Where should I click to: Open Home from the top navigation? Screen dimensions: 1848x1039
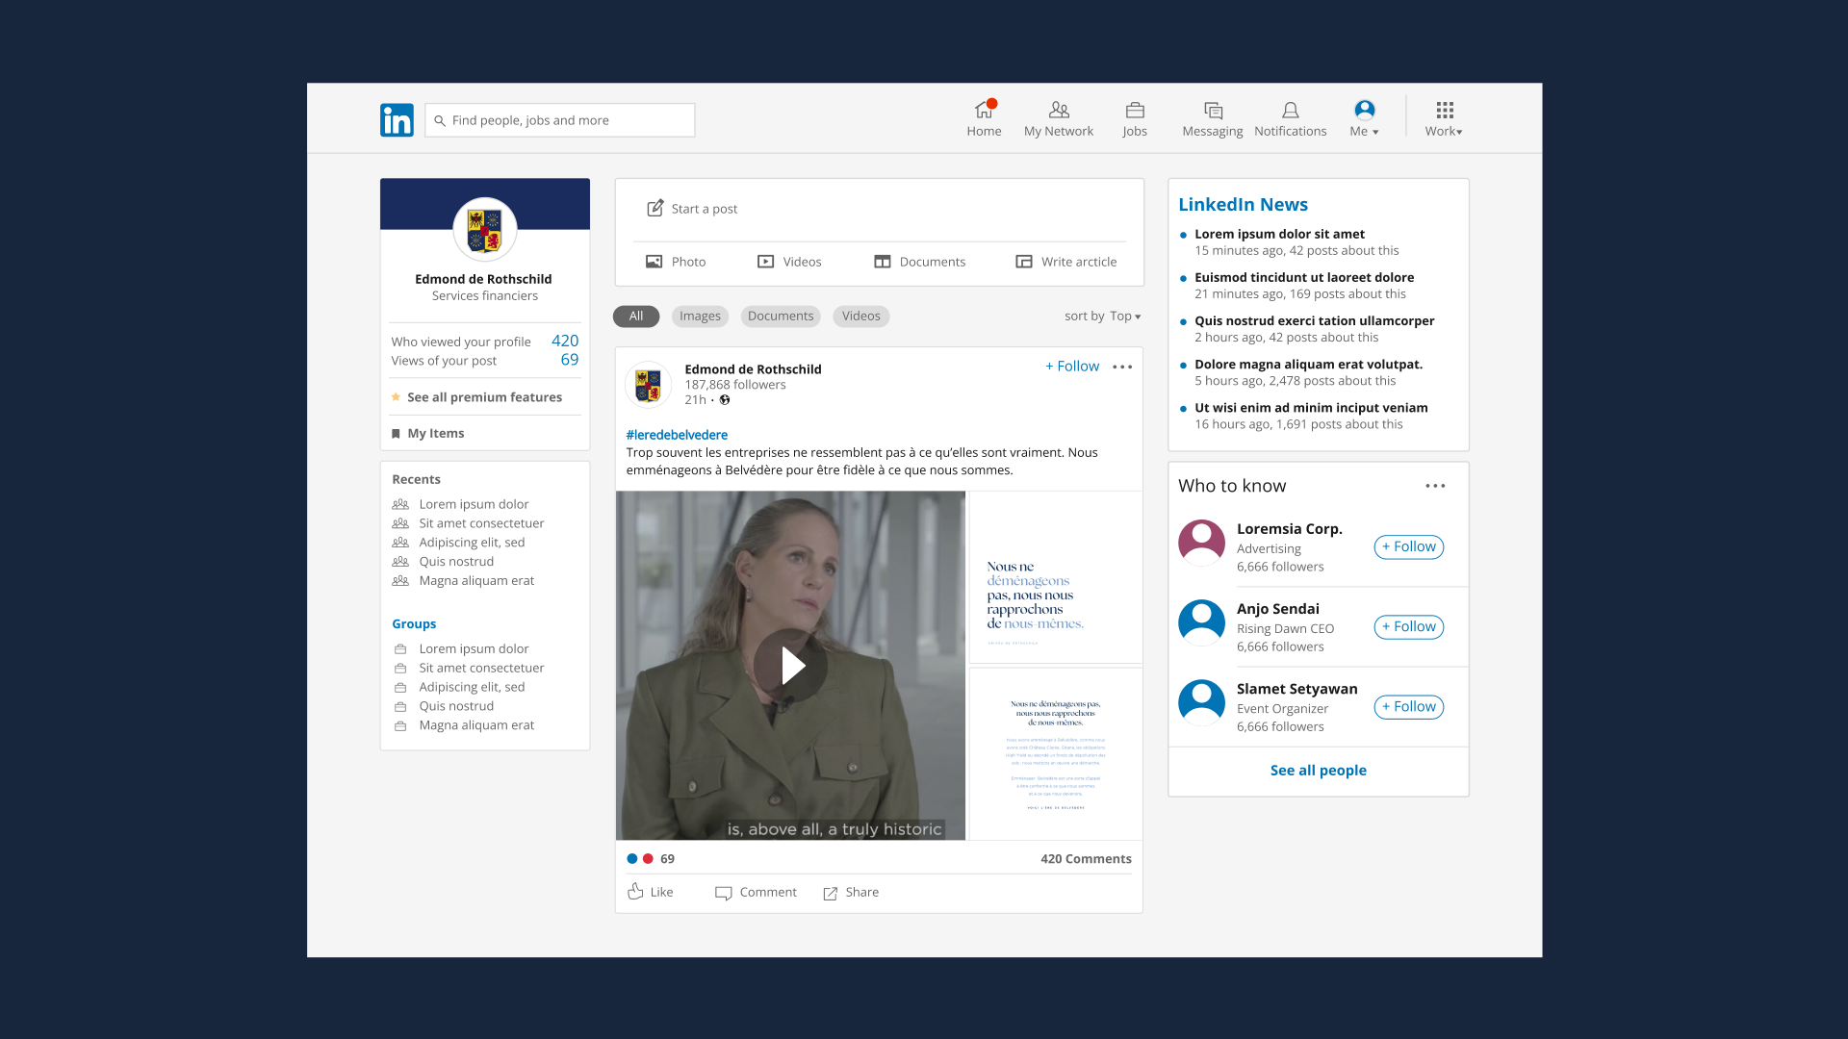[984, 119]
